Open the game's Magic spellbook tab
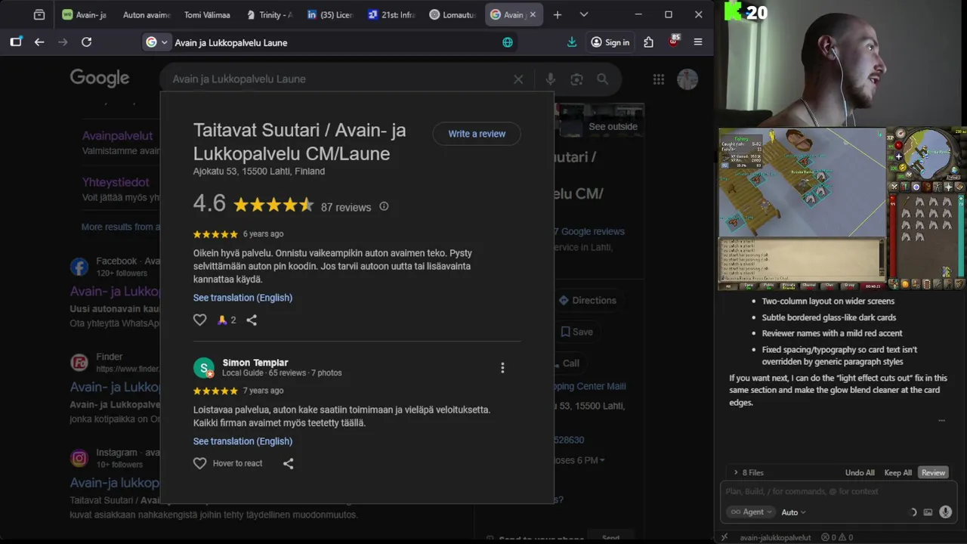Image resolution: width=967 pixels, height=544 pixels. tap(959, 187)
